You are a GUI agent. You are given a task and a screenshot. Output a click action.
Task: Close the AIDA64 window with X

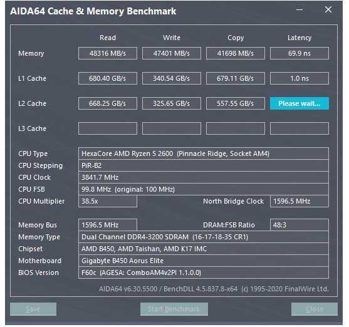pos(328,9)
